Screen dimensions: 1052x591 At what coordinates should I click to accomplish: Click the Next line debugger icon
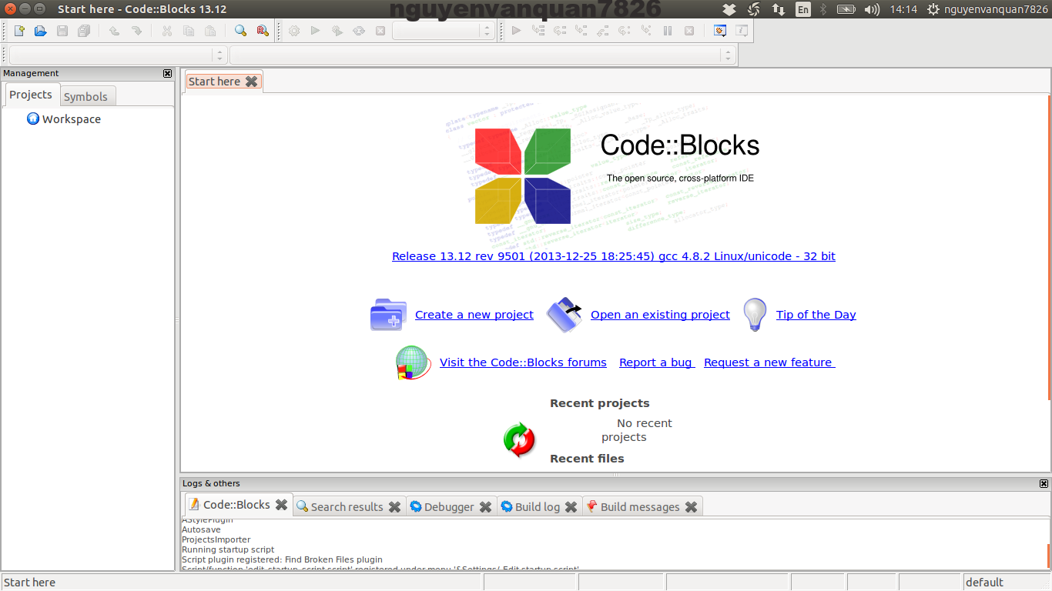559,31
